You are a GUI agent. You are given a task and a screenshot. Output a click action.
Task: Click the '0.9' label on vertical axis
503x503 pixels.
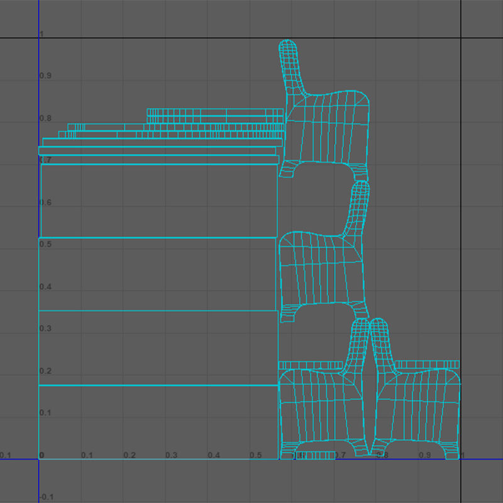(45, 75)
